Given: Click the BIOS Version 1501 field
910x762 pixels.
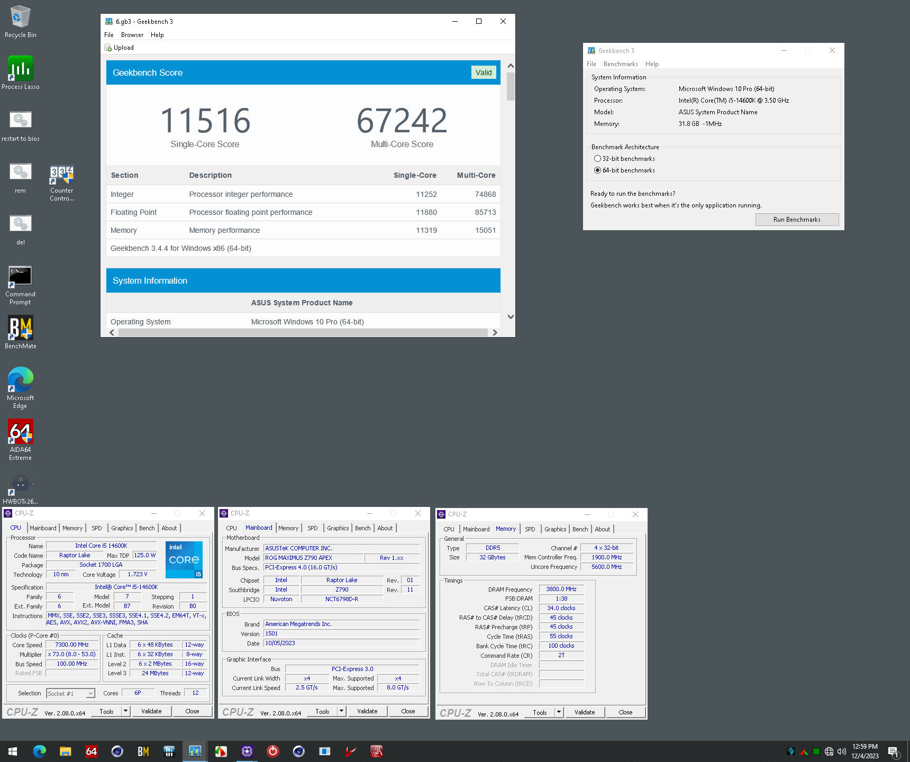Looking at the screenshot, I should (342, 633).
